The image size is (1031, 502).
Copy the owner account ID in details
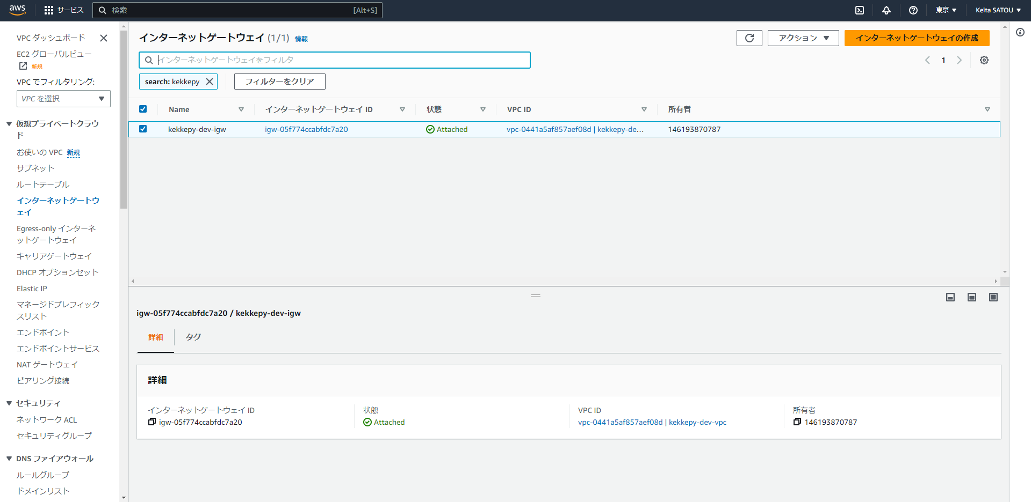point(797,422)
